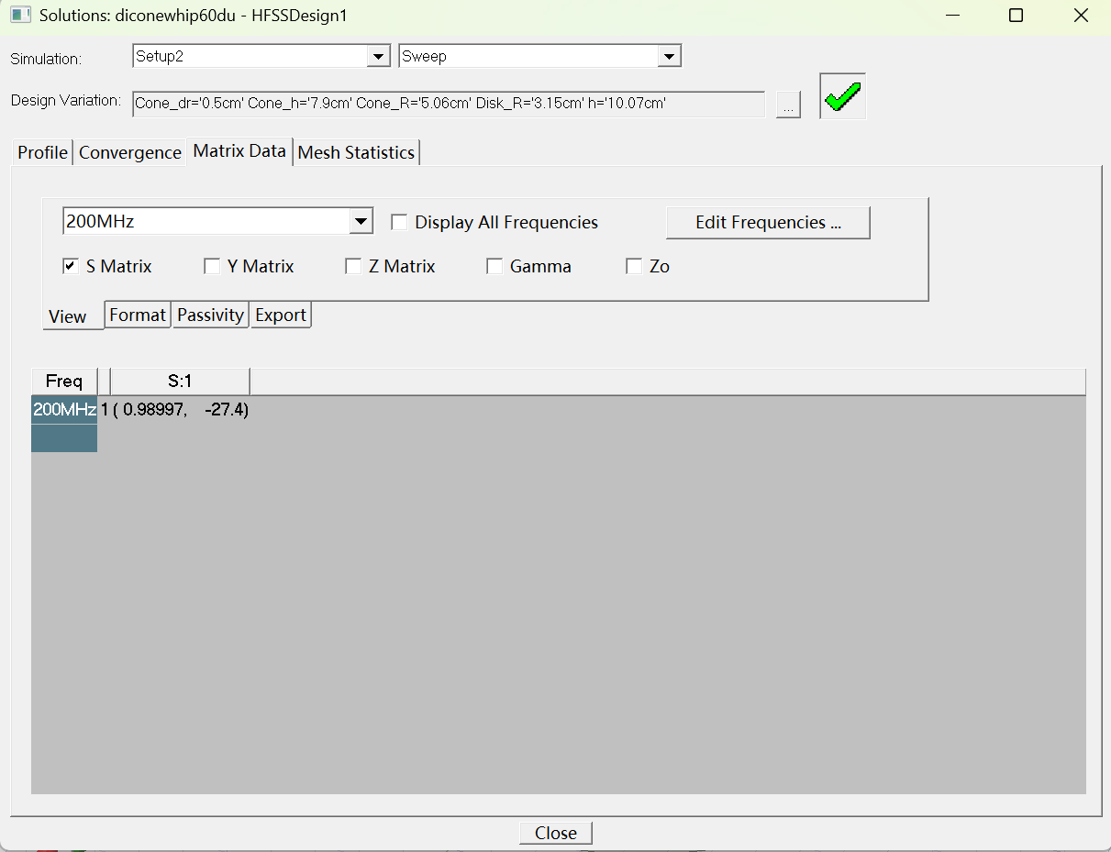Click the green checkmark validation icon

[842, 96]
